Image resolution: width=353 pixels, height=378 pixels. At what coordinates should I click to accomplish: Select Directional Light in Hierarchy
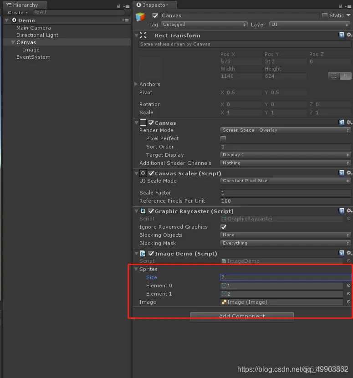[37, 35]
